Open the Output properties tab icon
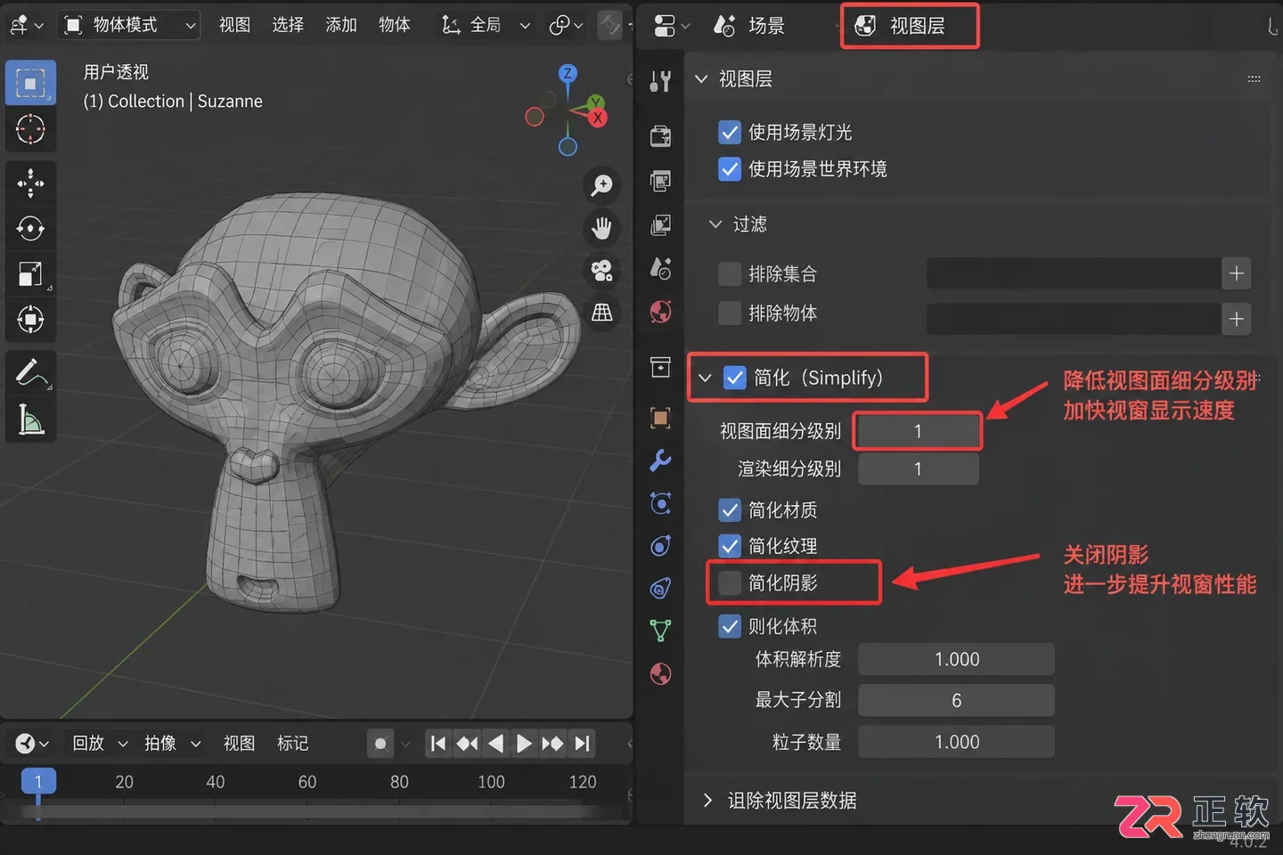 [660, 181]
